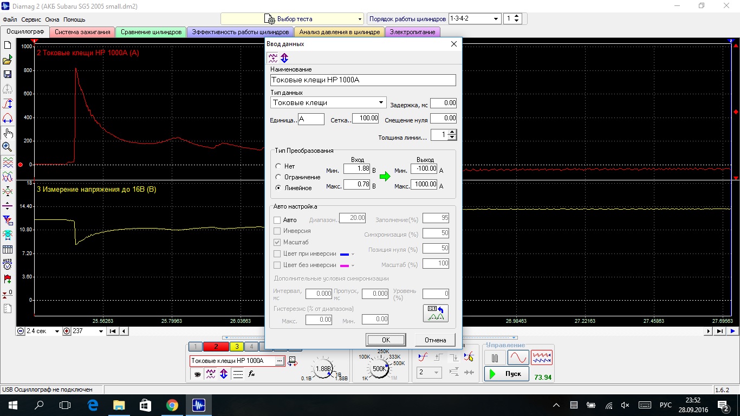The image size is (740, 416).
Task: Open File Explorer from the taskbar
Action: (119, 405)
